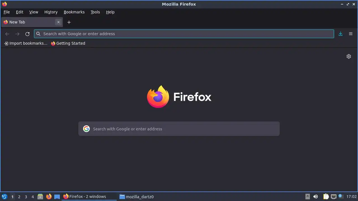
Task: Click the blue show desktop icon
Action: [x=57, y=197]
